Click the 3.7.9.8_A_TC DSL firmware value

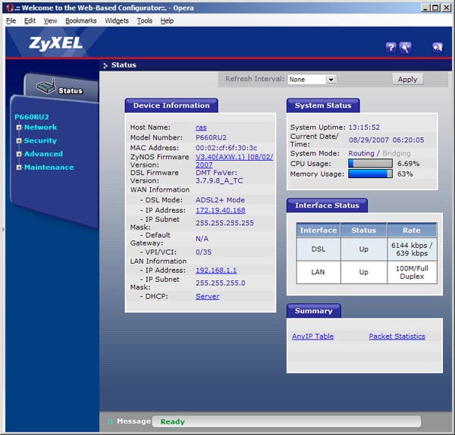(x=219, y=180)
